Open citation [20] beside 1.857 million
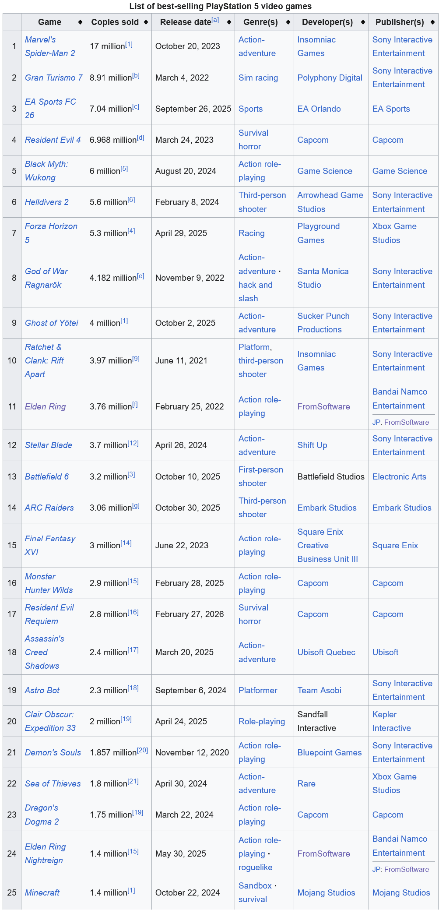 [x=142, y=750]
